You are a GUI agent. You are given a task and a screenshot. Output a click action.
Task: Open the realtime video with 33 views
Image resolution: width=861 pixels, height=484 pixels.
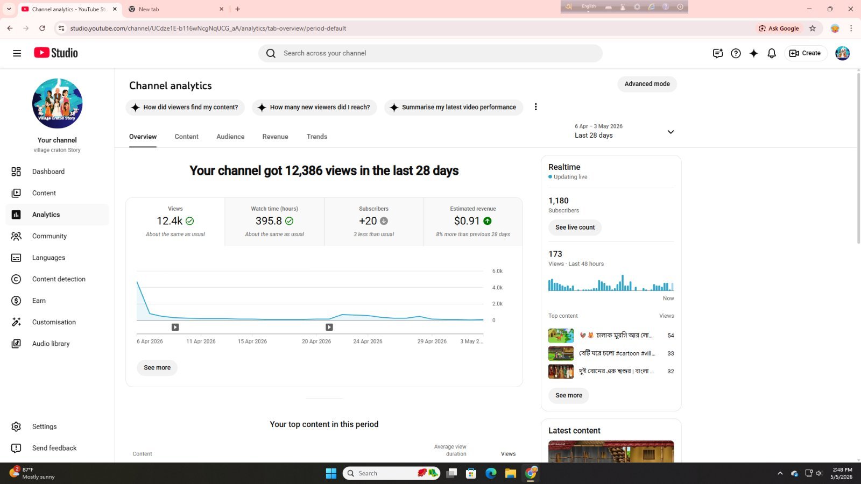(611, 353)
